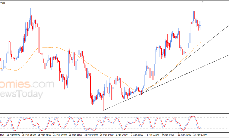
Task: Click the NewsToday watermark text
Action: click(x=22, y=94)
